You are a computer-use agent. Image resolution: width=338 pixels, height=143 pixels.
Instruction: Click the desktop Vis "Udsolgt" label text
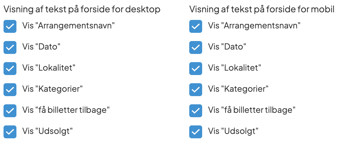click(x=47, y=131)
